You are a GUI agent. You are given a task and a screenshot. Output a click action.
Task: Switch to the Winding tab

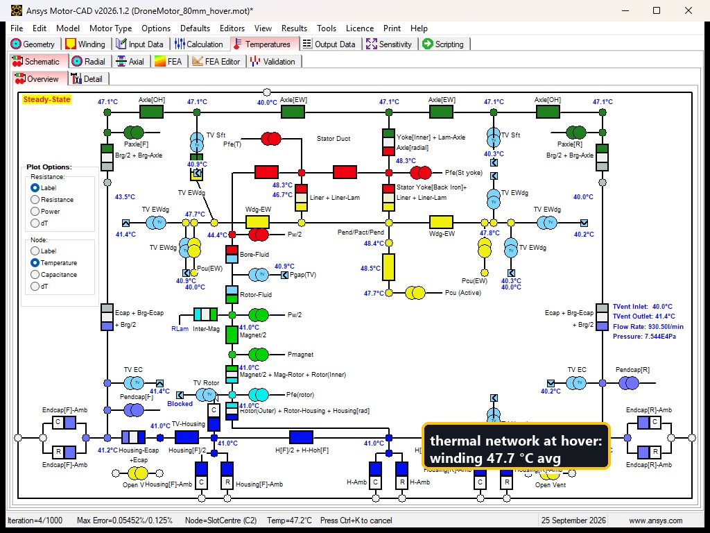click(x=85, y=44)
